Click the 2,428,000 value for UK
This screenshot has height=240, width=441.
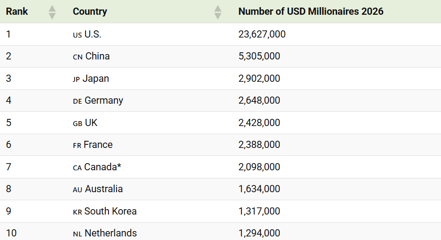(x=259, y=123)
